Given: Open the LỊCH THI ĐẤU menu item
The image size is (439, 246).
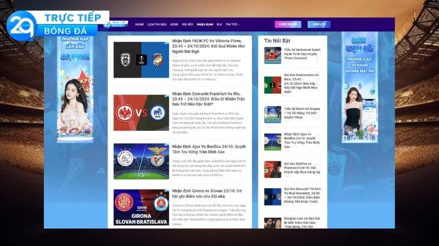Looking at the screenshot, I should 157,25.
